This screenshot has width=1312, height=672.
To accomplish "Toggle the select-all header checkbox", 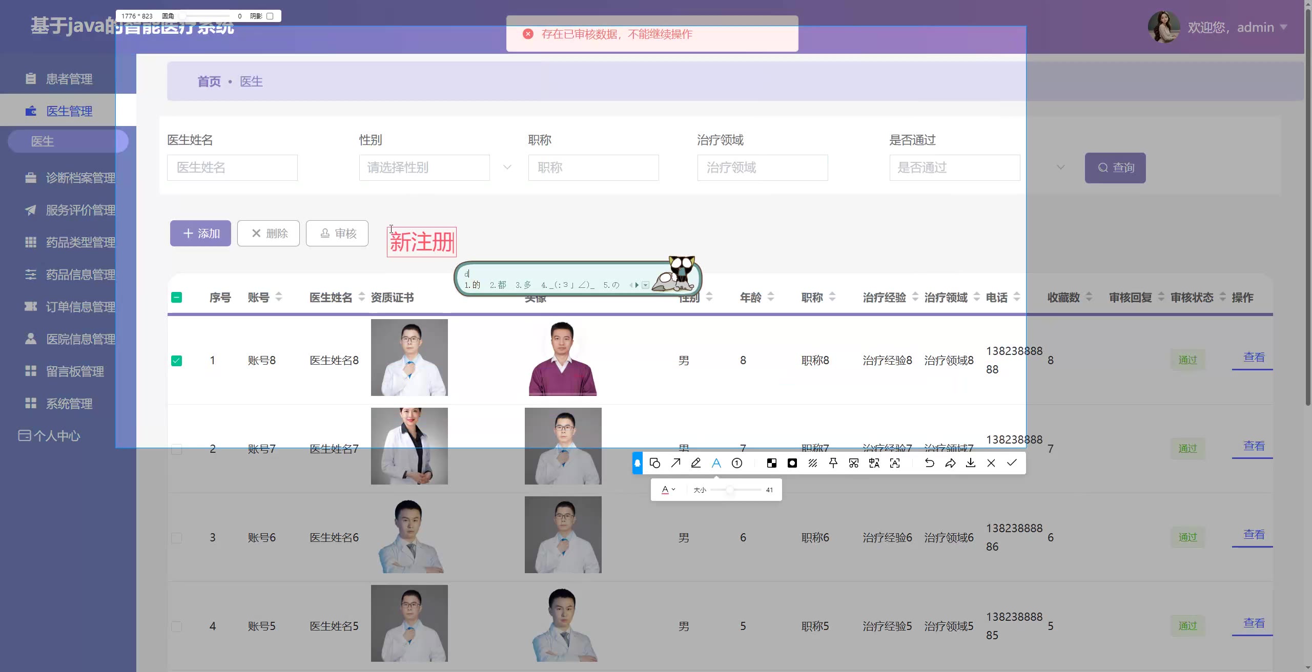I will click(x=176, y=298).
